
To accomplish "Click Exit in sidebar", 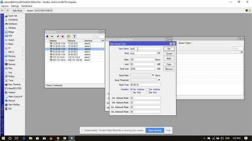I will pos(10,109).
